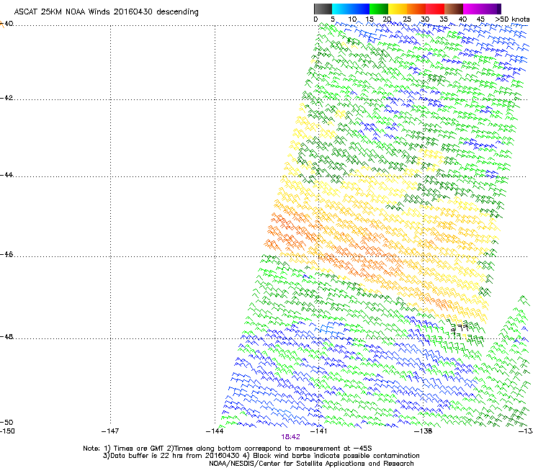Click the cyan-blue 5-15 knots legend segment
Screen dimensions: 533x468
point(351,9)
